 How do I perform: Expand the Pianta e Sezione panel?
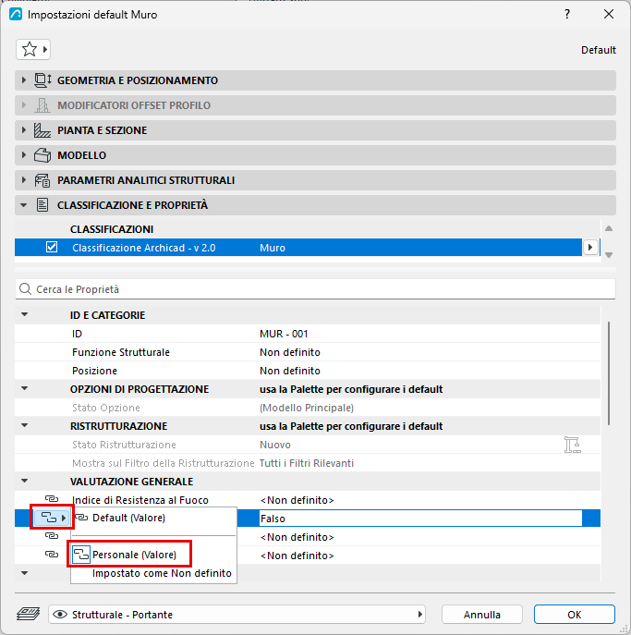pyautogui.click(x=23, y=130)
